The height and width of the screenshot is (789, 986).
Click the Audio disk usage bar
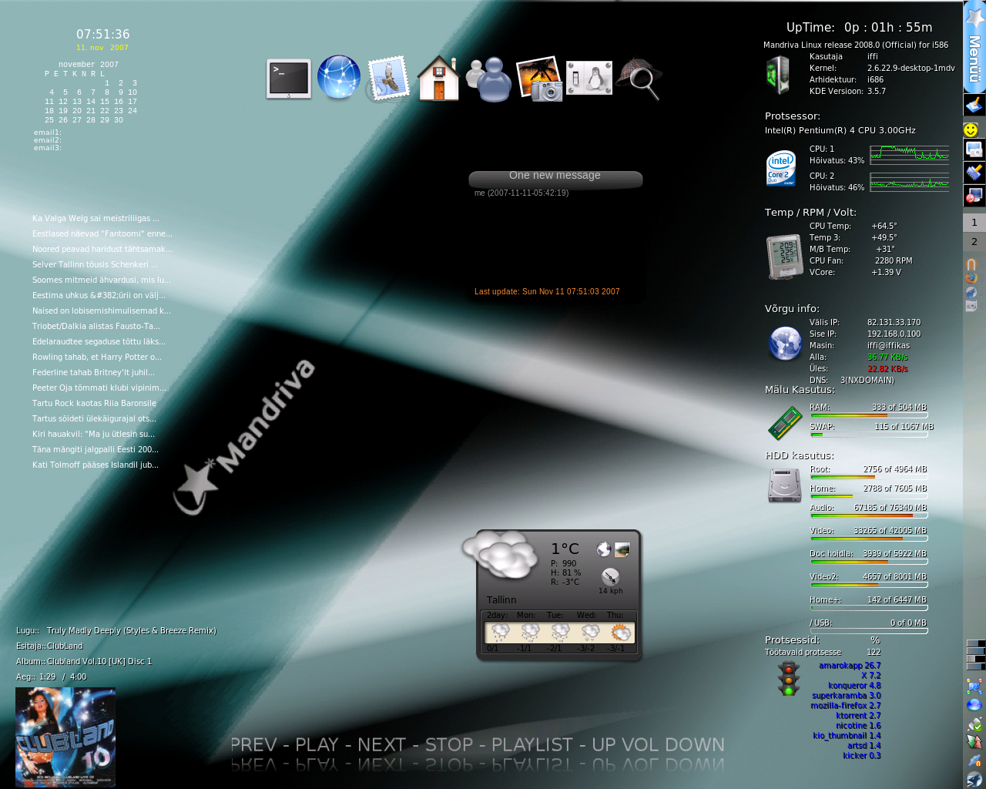coord(869,515)
